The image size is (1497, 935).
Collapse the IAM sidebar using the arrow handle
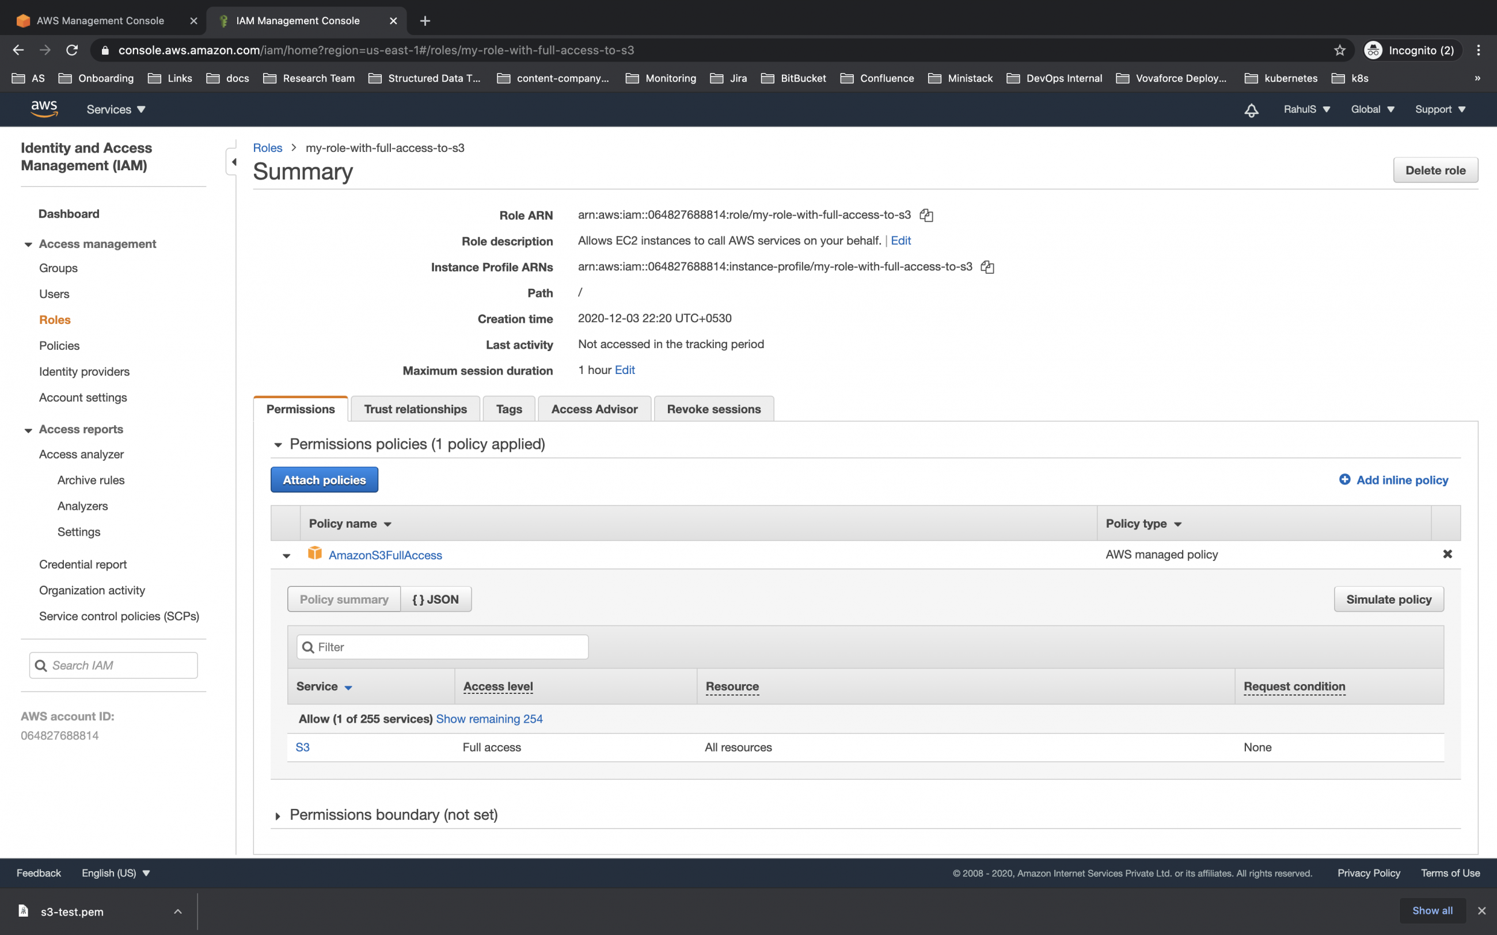click(x=233, y=162)
